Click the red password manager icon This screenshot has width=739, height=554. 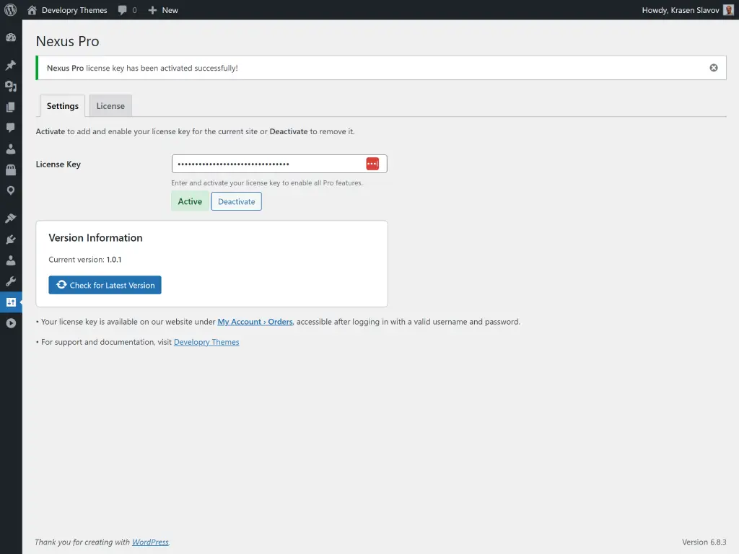pos(372,164)
